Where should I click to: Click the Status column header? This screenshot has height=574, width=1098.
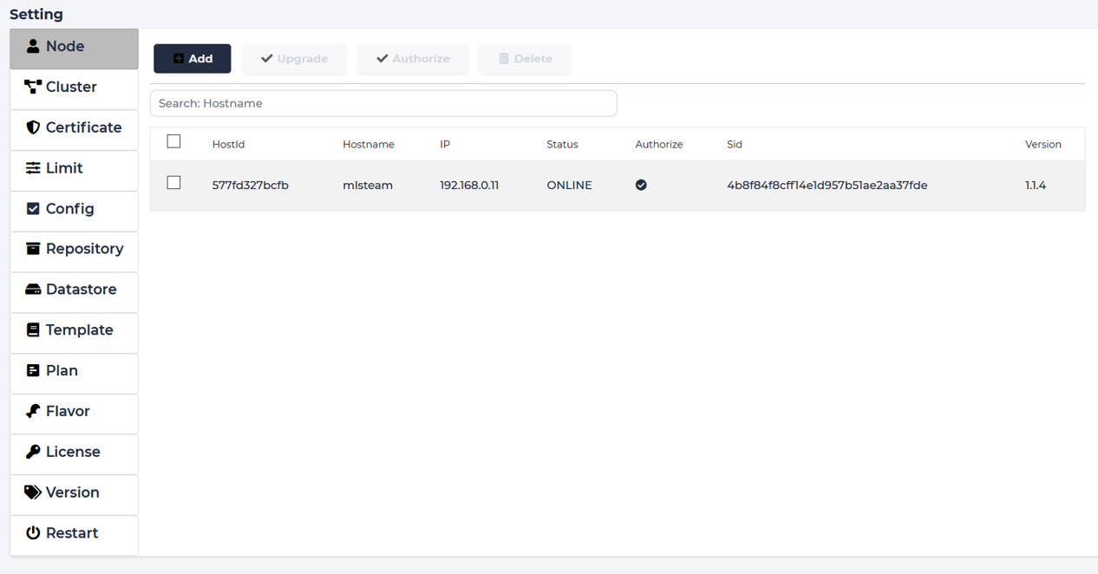(x=562, y=144)
